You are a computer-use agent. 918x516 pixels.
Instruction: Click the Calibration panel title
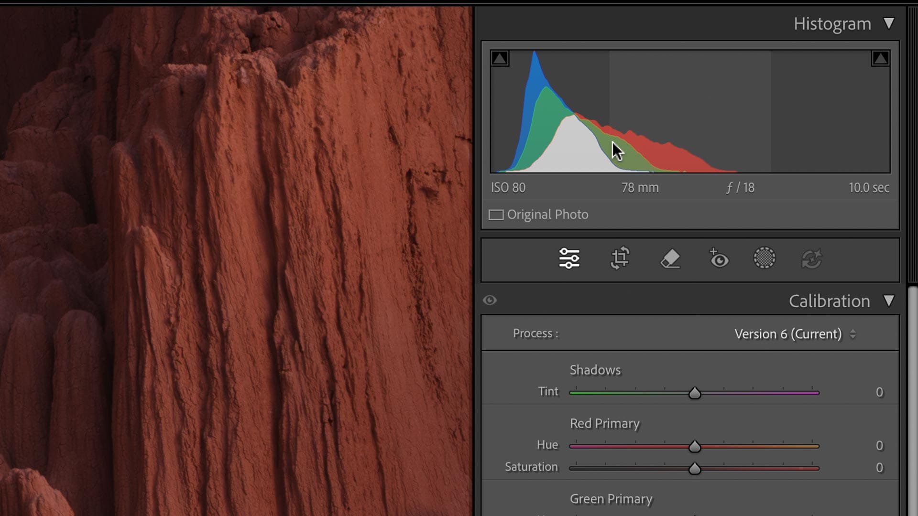[829, 301]
